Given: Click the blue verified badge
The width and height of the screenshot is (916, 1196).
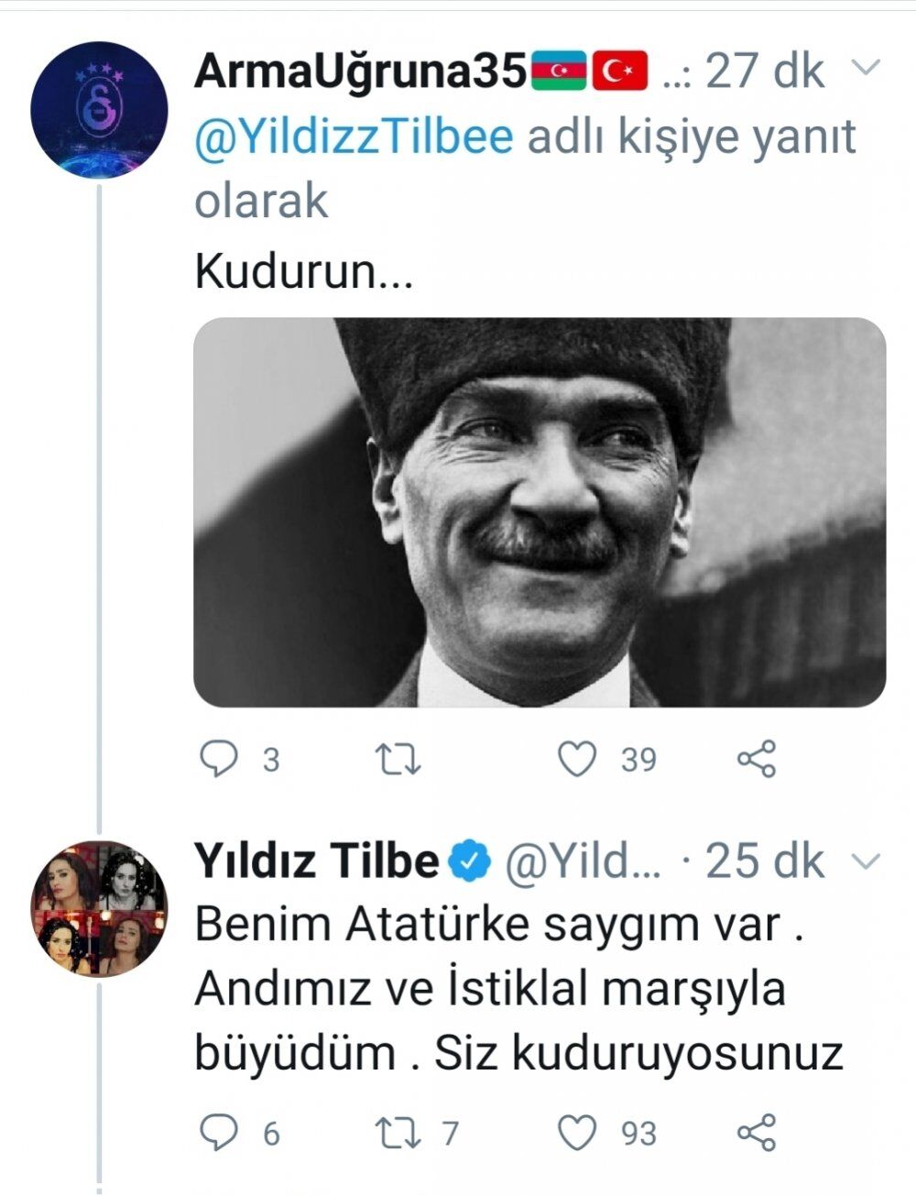Looking at the screenshot, I should pos(473,861).
